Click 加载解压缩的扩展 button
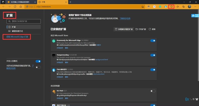The width and height of the screenshot is (199, 106). (124, 29)
